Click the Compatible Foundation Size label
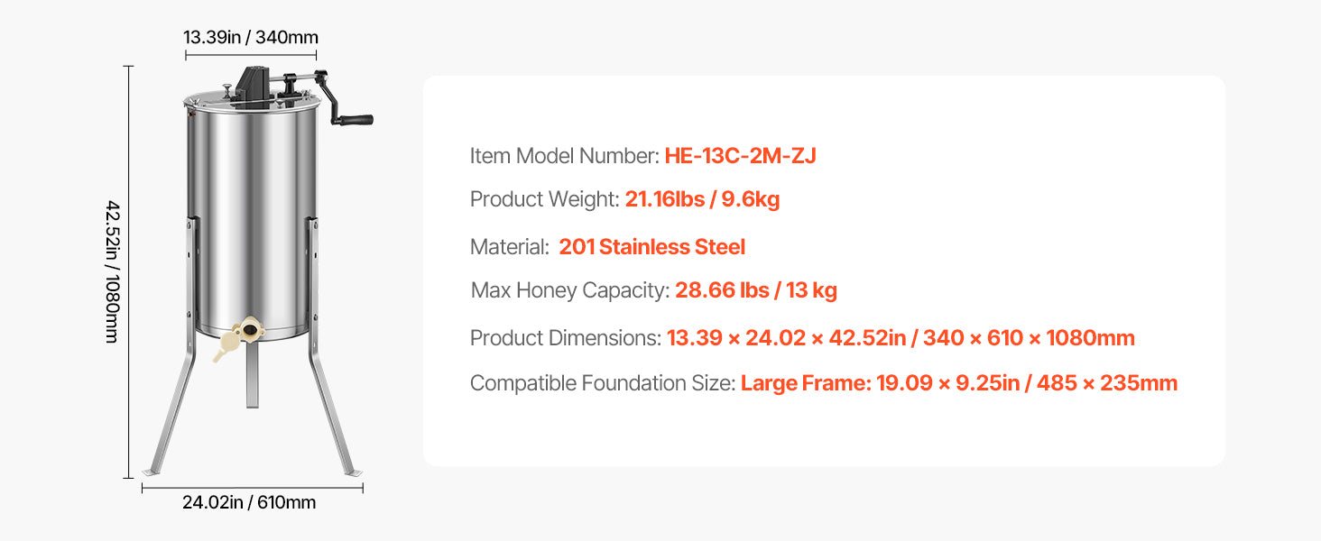The image size is (1321, 541). 603,383
